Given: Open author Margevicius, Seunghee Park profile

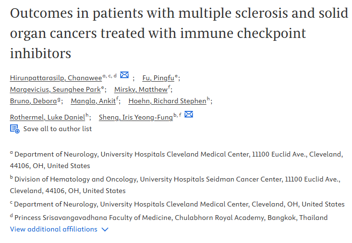Looking at the screenshot, I should [x=55, y=89].
